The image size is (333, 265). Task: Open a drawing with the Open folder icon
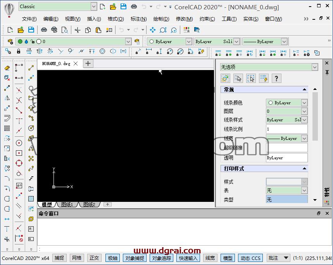[21, 30]
